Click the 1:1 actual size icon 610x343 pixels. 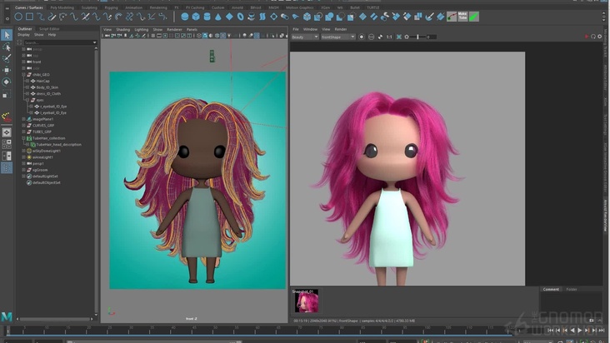point(389,37)
